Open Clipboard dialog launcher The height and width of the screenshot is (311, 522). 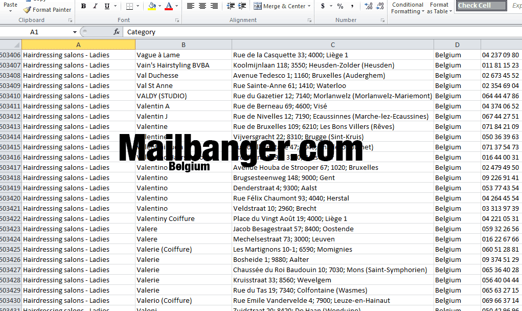click(70, 20)
